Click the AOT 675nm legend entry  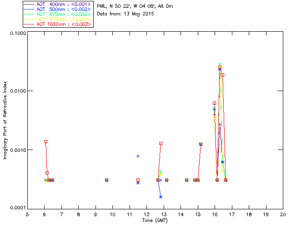tap(58, 14)
